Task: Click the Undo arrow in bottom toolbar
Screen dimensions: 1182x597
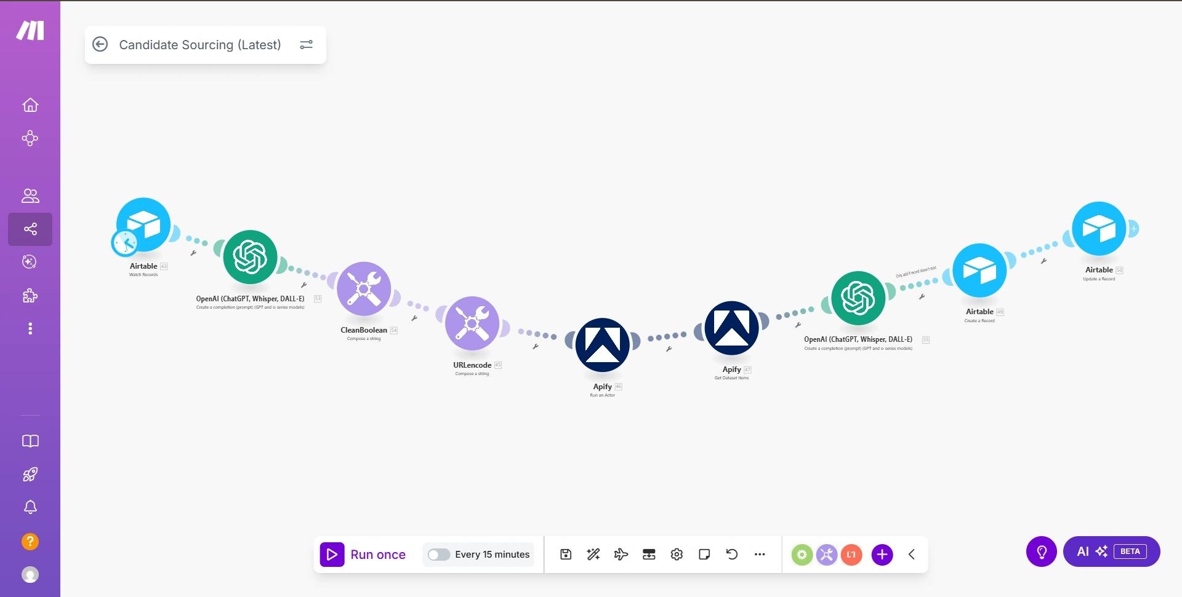Action: 732,555
